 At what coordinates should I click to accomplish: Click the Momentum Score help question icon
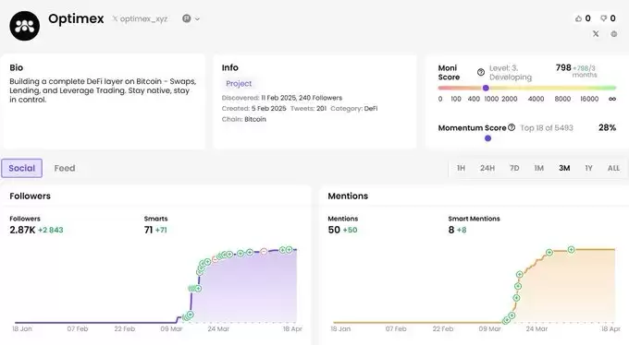pyautogui.click(x=512, y=127)
